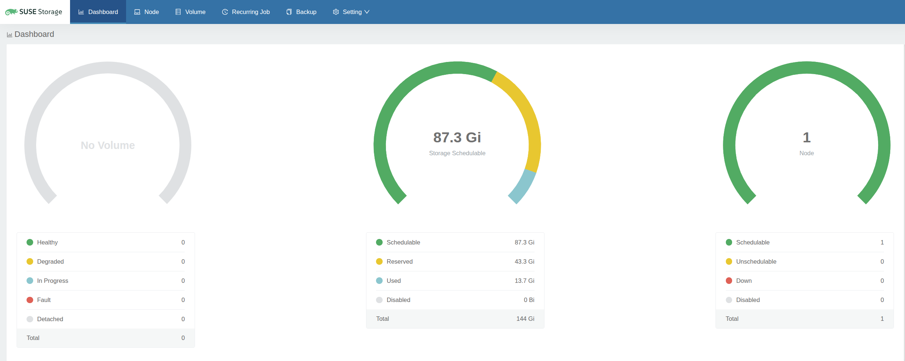Click the Node laptop icon

[137, 12]
